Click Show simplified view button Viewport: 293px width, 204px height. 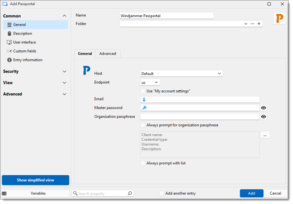pyautogui.click(x=35, y=180)
